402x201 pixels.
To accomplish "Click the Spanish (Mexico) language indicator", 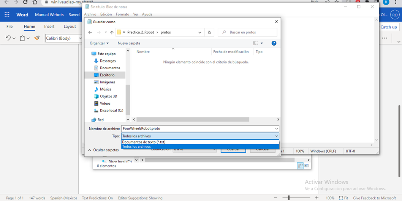I will coord(63,198).
